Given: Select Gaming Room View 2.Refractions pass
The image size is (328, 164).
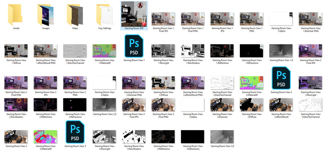Looking at the screenshot, I should coord(75,105).
